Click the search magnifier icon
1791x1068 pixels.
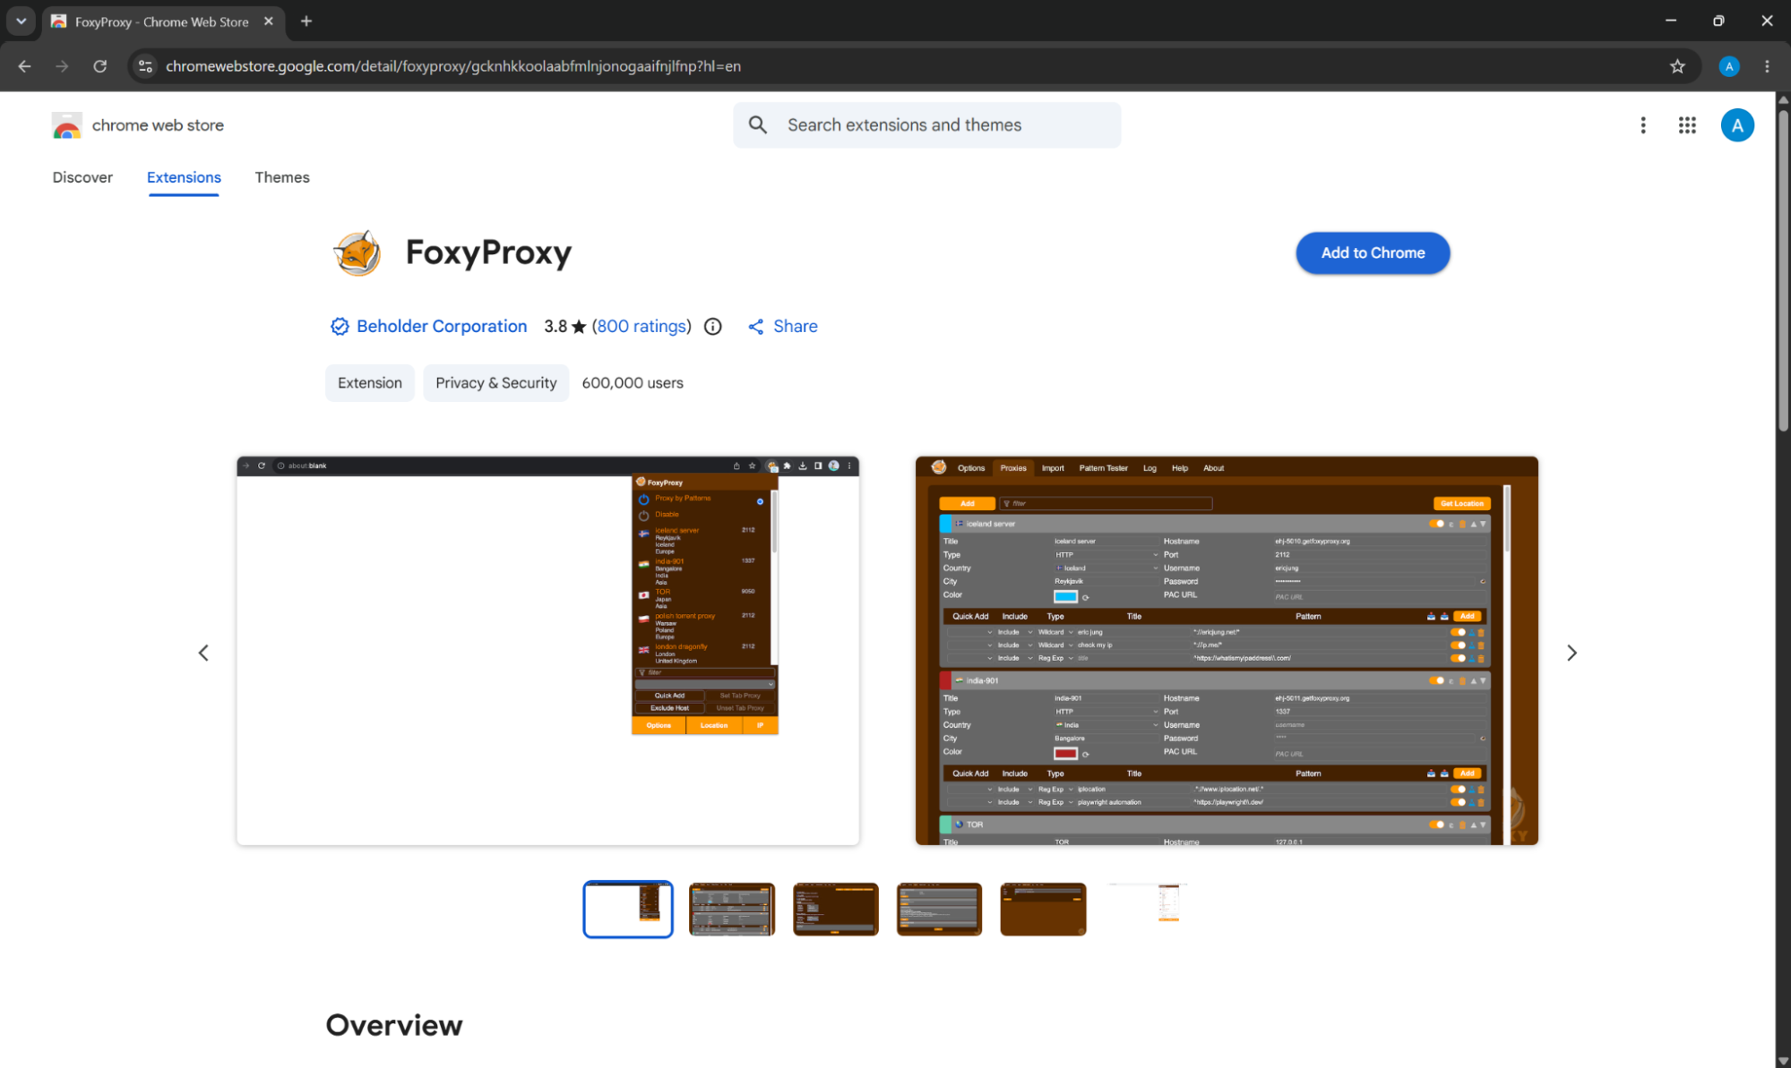pyautogui.click(x=758, y=124)
